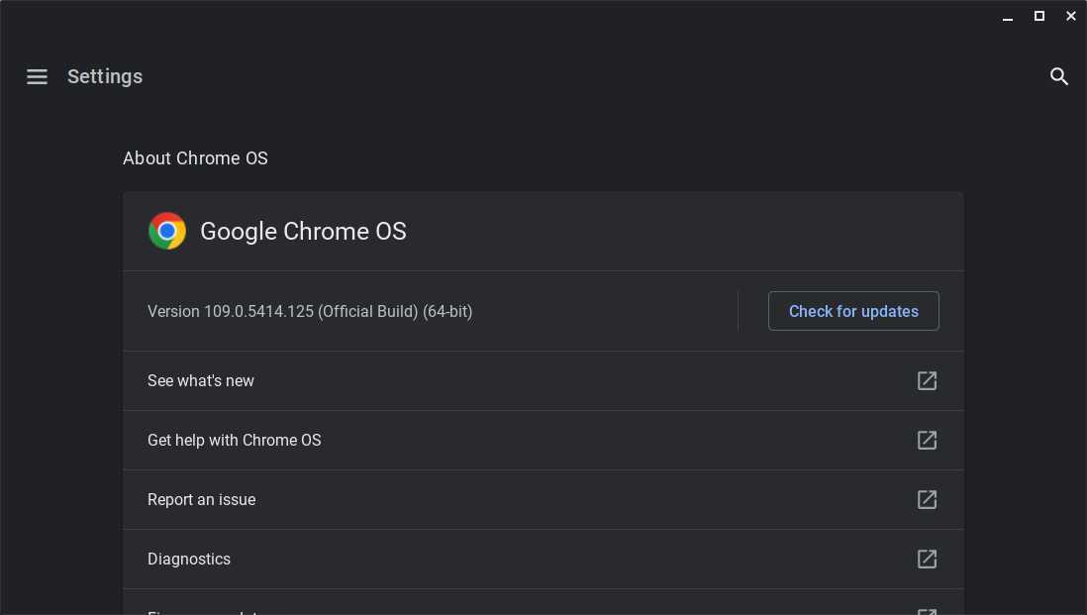Image resolution: width=1087 pixels, height=615 pixels.
Task: Minimize the Settings window
Action: click(x=1008, y=16)
